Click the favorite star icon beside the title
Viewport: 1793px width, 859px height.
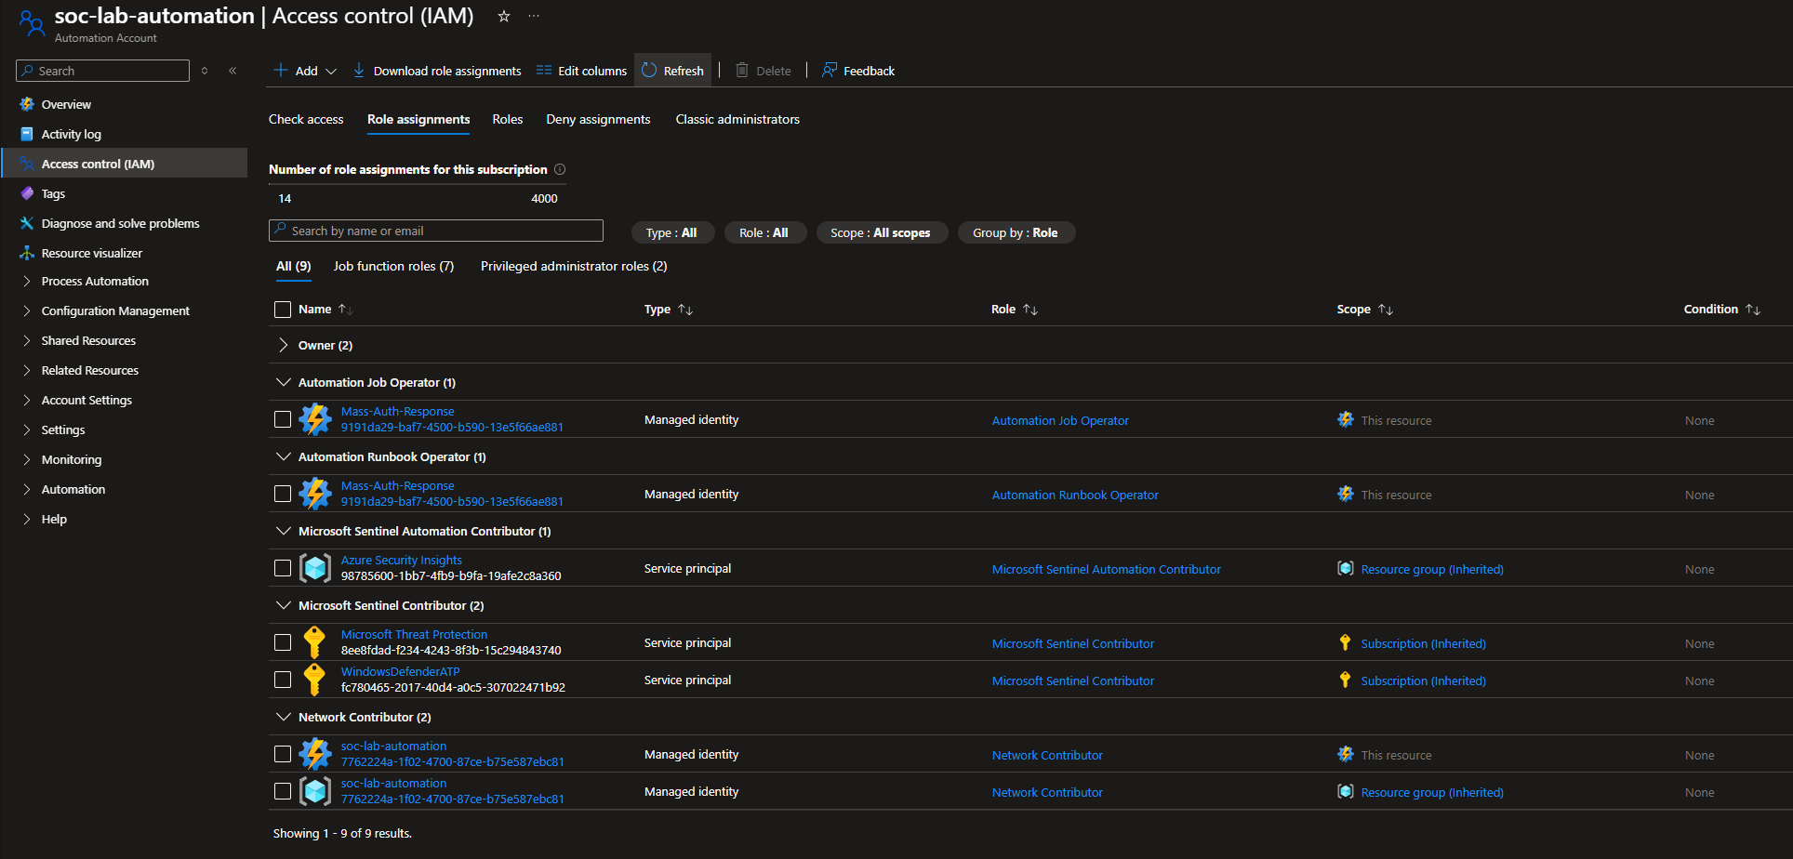(504, 16)
